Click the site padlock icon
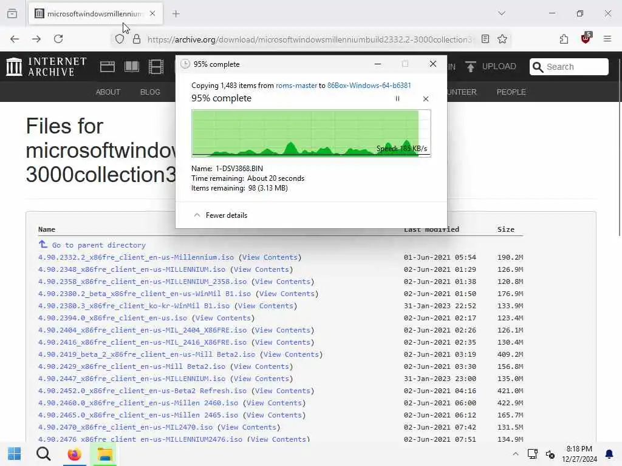Screen dimensions: 622x466 pyautogui.click(x=137, y=39)
